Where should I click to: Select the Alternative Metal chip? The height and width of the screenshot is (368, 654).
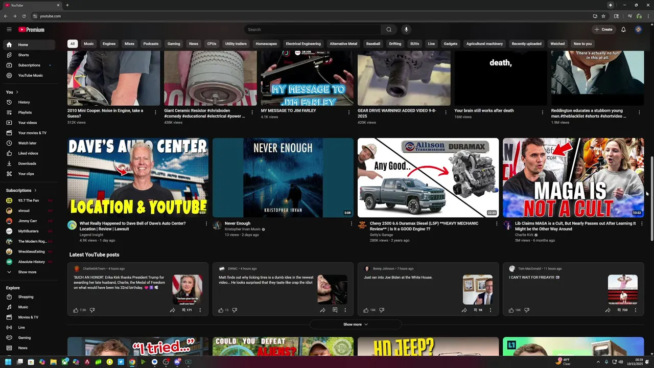(343, 44)
